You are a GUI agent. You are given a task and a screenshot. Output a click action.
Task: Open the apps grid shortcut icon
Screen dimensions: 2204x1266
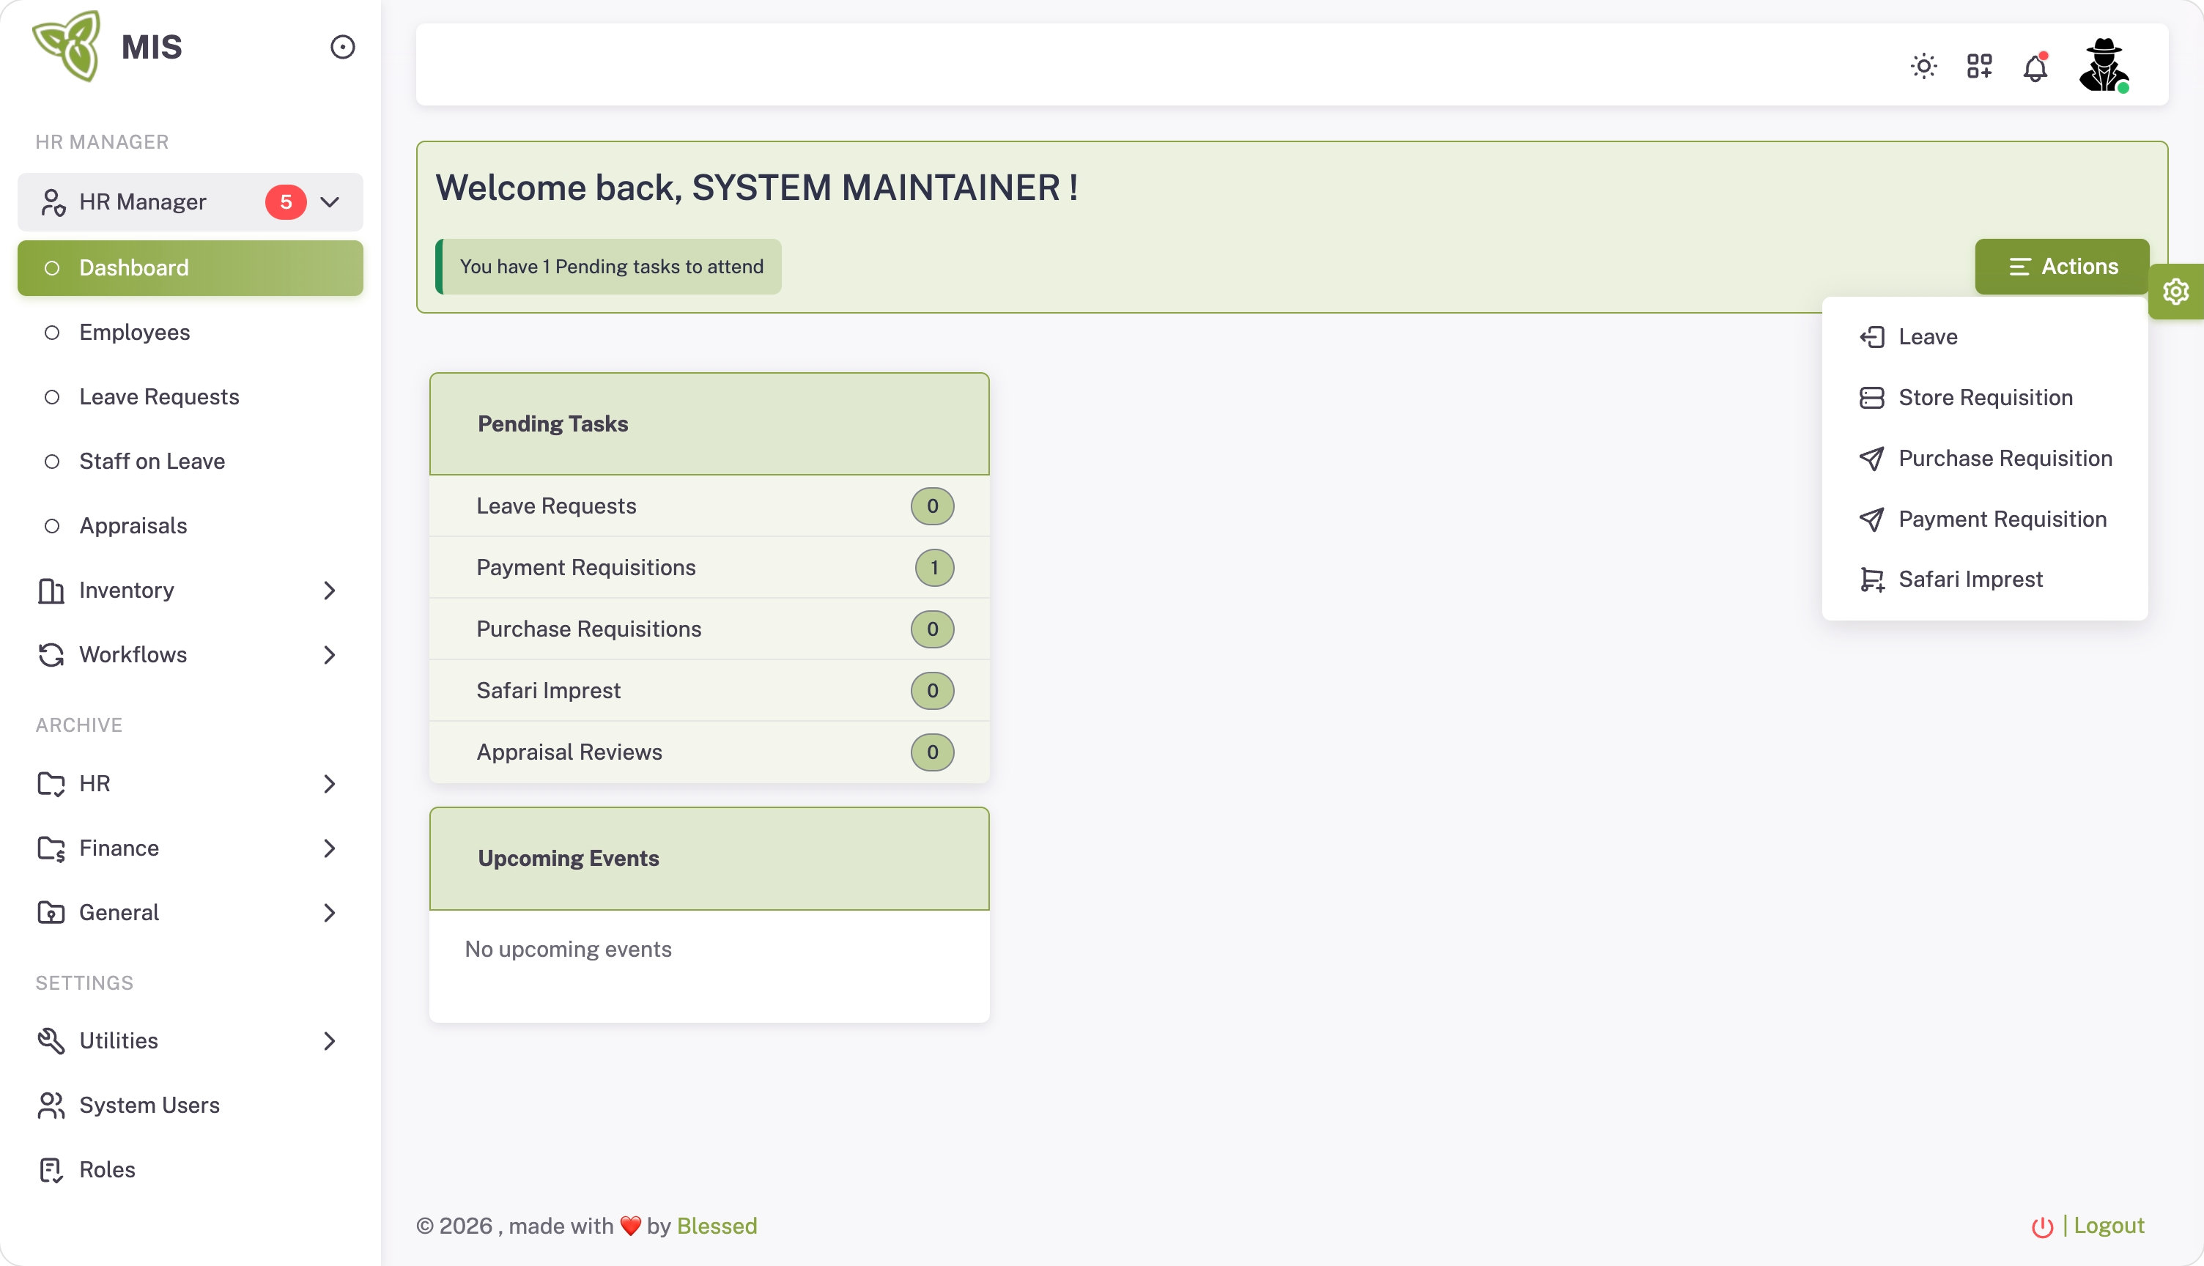pyautogui.click(x=1979, y=66)
